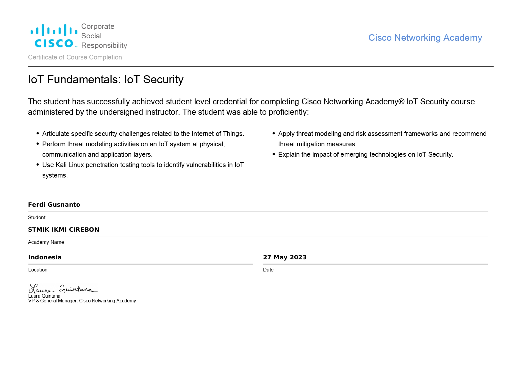The image size is (522, 369).
Task: Click the Cisco Networking Academy heading
Action: click(425, 38)
